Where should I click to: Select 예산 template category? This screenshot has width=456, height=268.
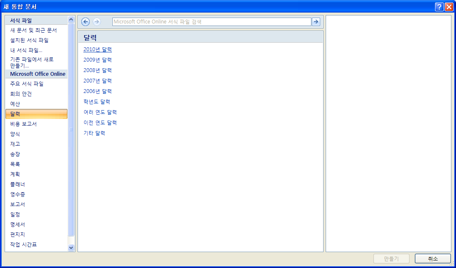tap(36, 104)
